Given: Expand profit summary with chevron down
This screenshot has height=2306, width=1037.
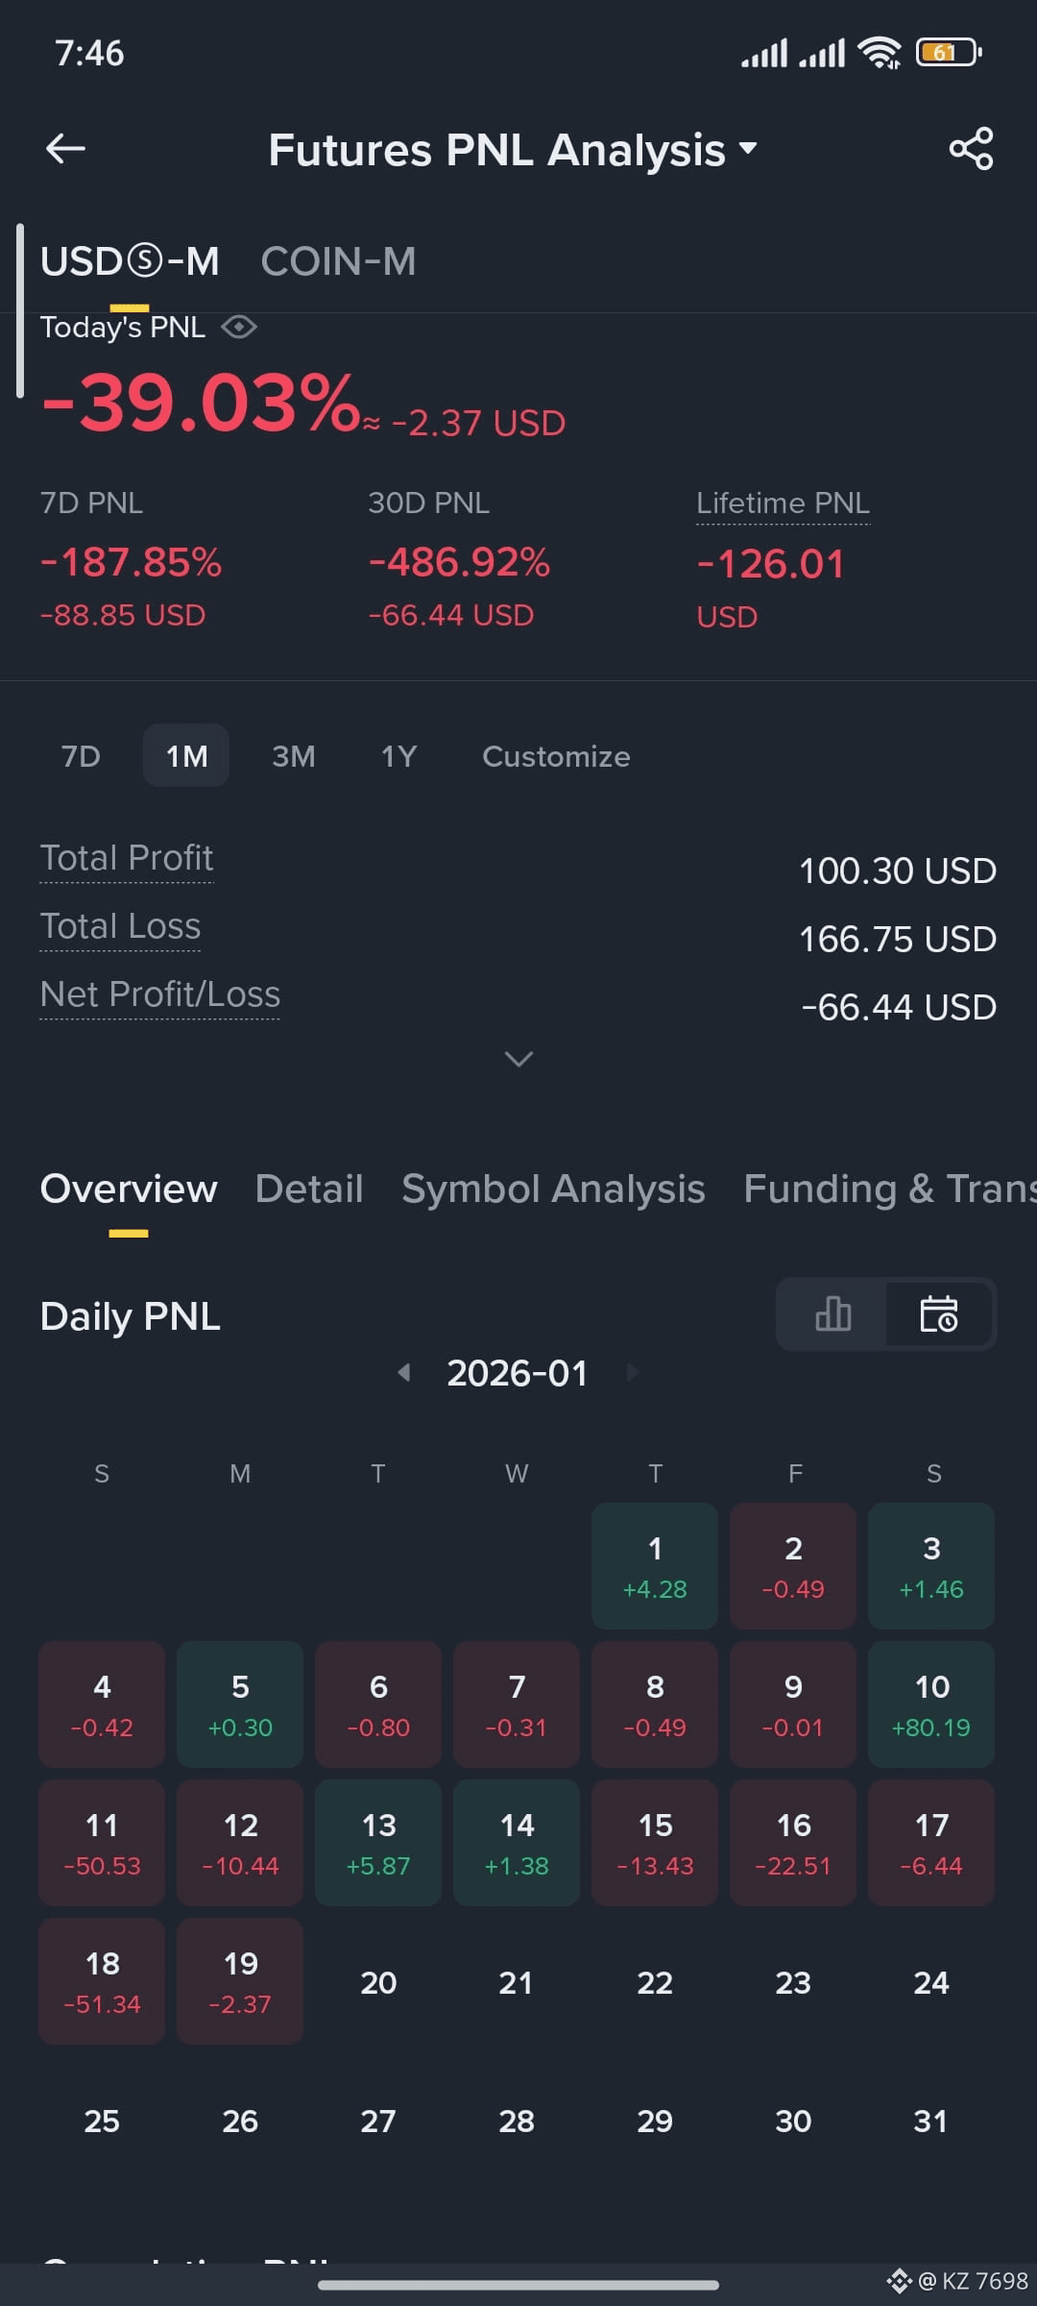Looking at the screenshot, I should (518, 1059).
